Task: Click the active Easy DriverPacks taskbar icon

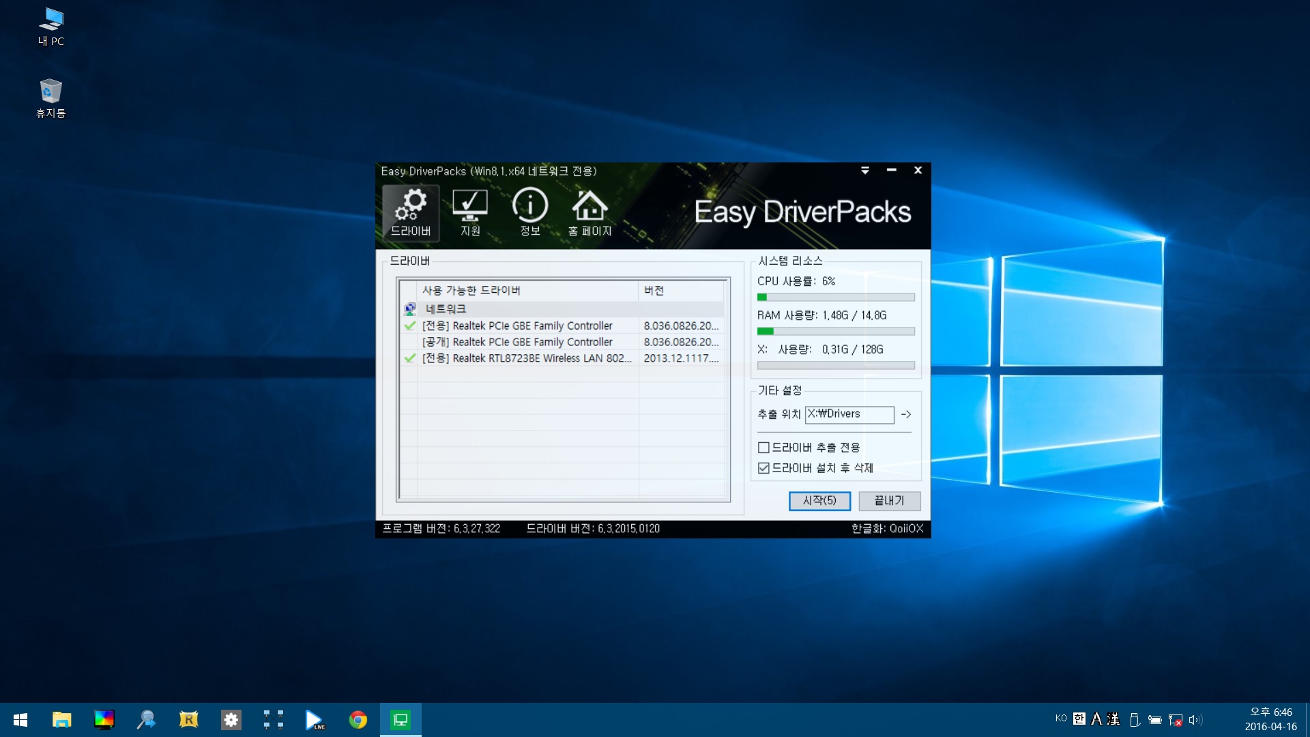Action: (401, 720)
